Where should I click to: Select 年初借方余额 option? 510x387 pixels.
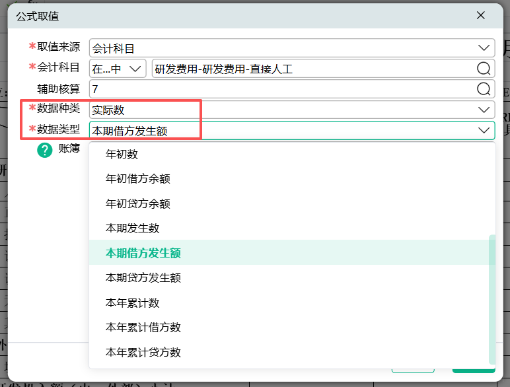pyautogui.click(x=138, y=179)
